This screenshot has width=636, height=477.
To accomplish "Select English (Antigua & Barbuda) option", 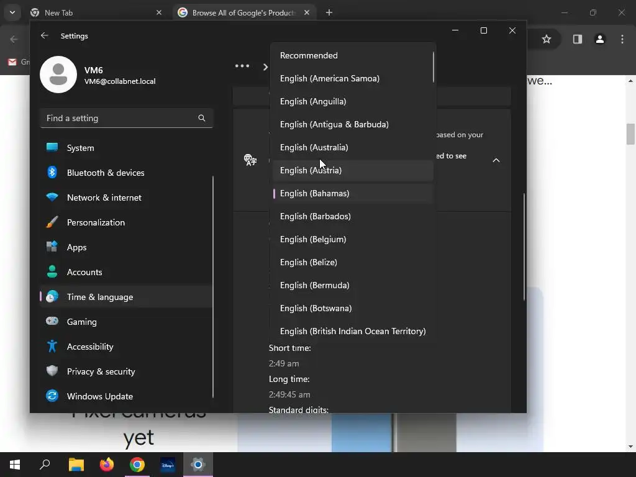I will [x=352, y=124].
